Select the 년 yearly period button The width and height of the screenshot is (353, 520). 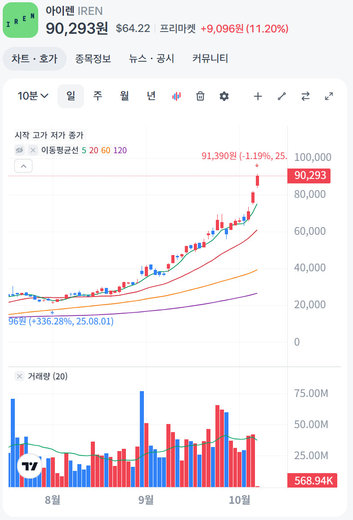152,96
